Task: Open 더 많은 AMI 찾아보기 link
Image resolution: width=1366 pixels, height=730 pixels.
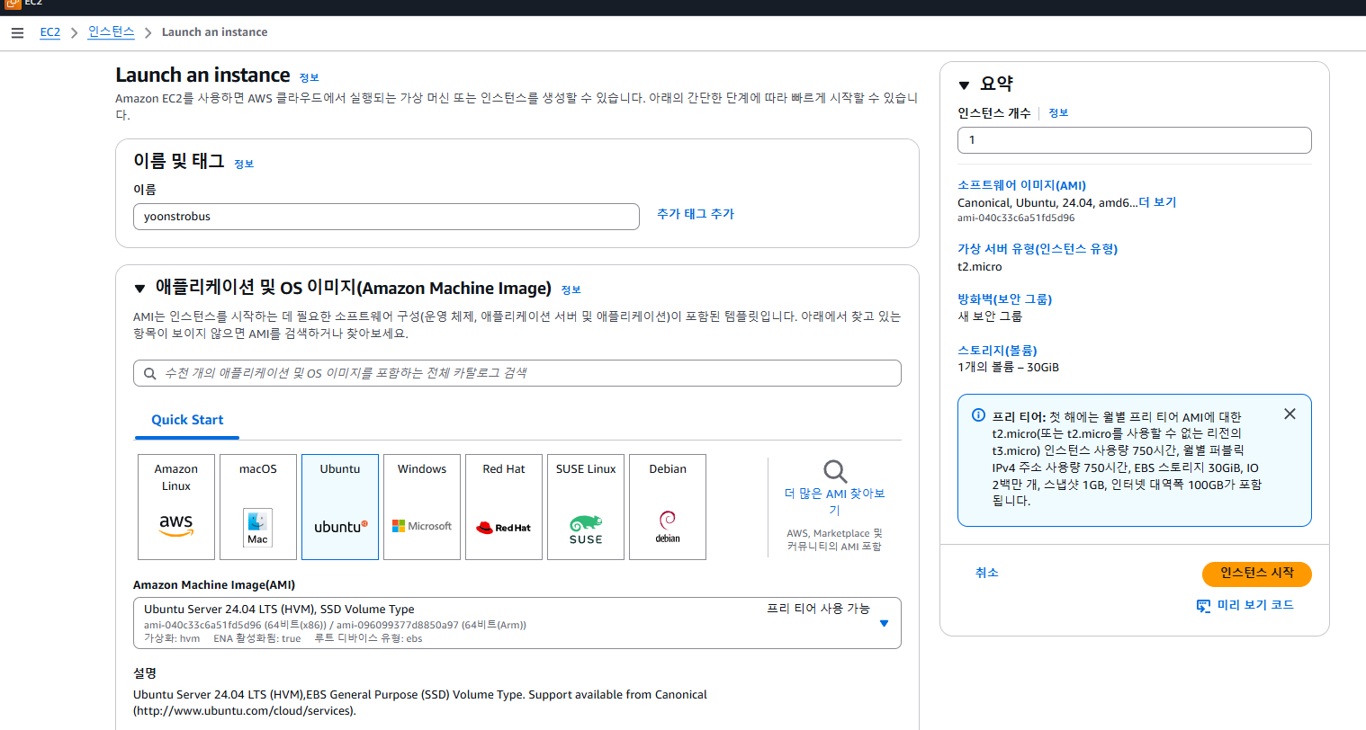Action: (835, 502)
